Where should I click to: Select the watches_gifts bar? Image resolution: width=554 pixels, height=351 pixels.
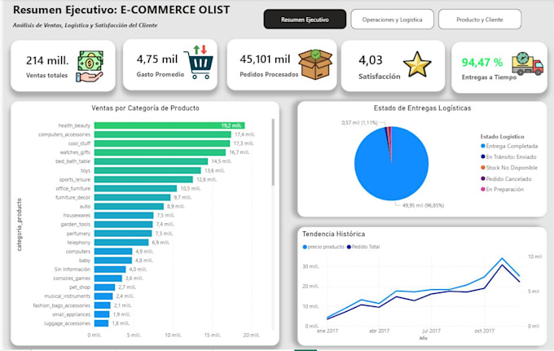tap(160, 152)
